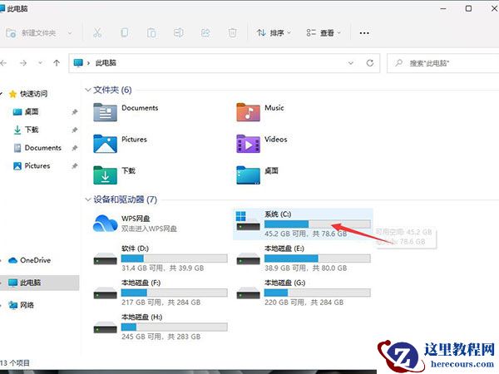Select the Music folder
Image resolution: width=499 pixels, height=374 pixels.
click(260, 112)
